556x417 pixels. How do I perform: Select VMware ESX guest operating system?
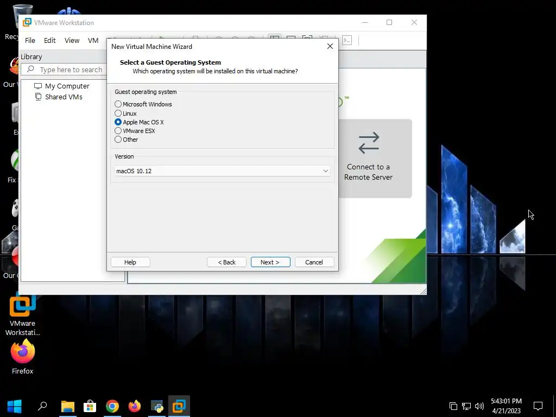click(135, 131)
